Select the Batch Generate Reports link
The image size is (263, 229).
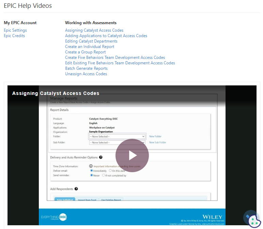pos(86,68)
